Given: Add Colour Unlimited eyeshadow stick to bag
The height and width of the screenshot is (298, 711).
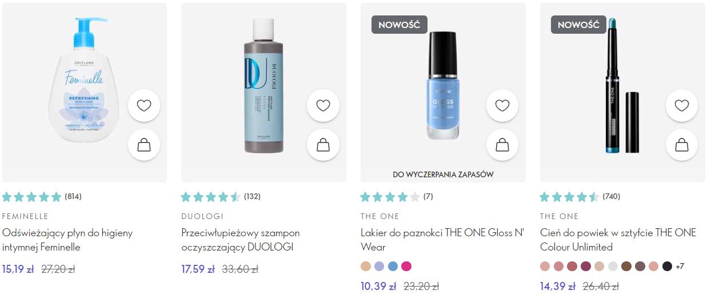Looking at the screenshot, I should tap(682, 145).
